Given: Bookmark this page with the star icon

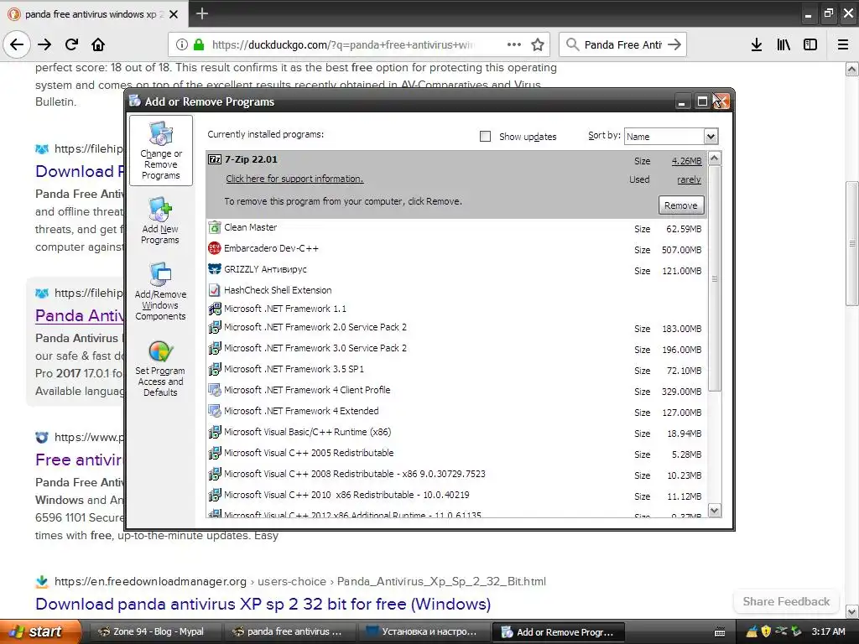Looking at the screenshot, I should [538, 44].
